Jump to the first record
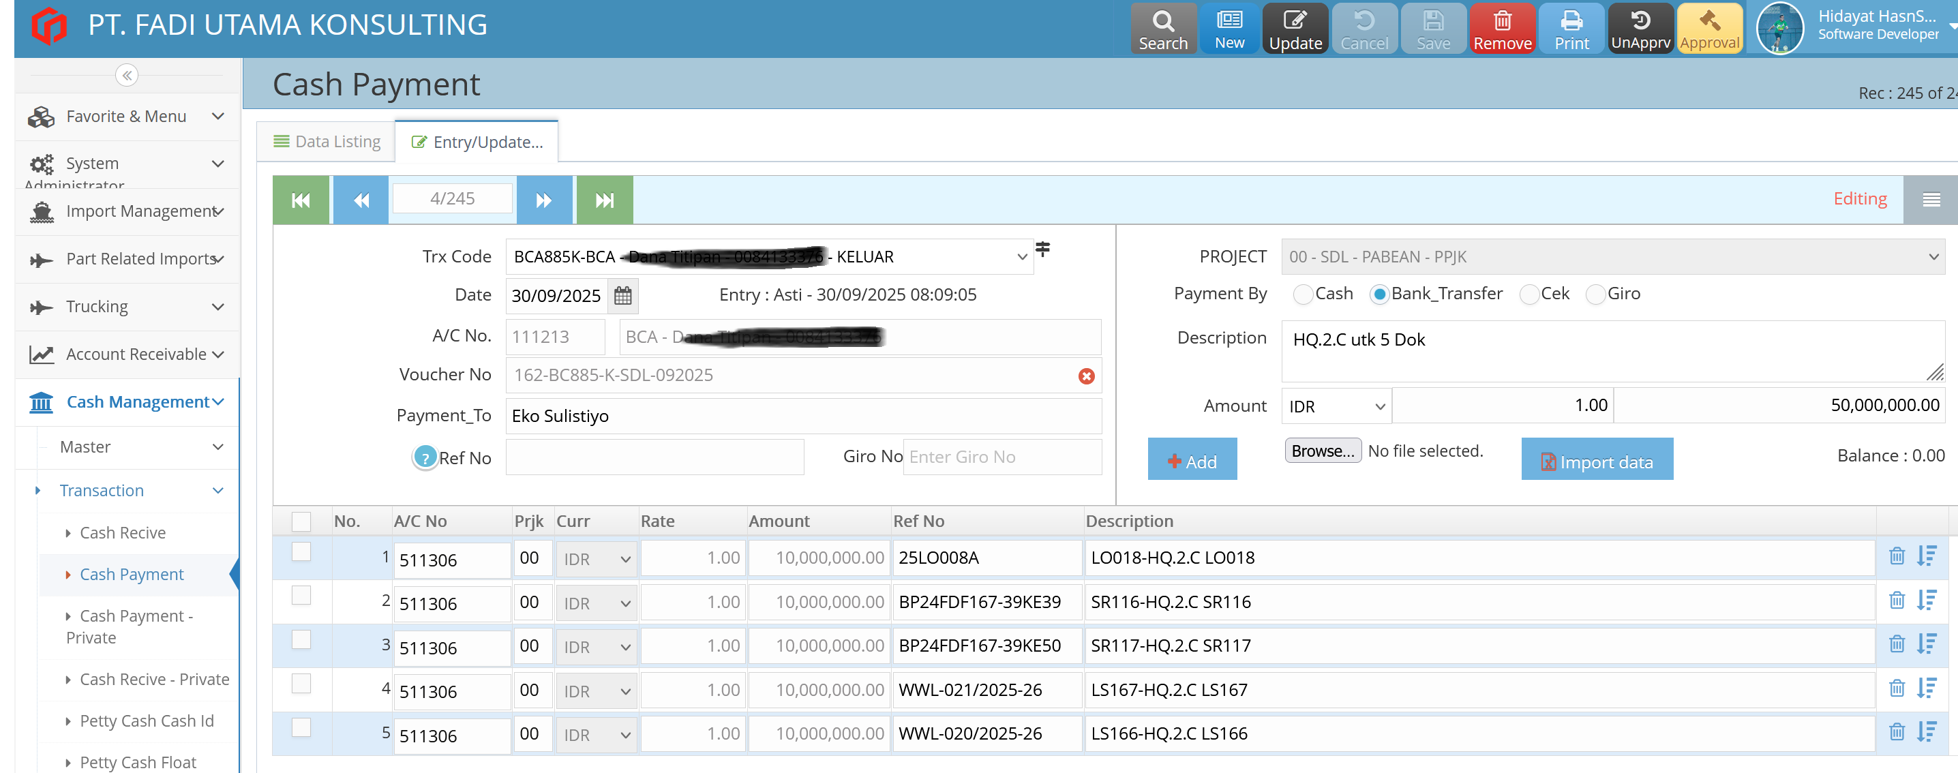Viewport: 1958px width, 773px height. coord(301,200)
